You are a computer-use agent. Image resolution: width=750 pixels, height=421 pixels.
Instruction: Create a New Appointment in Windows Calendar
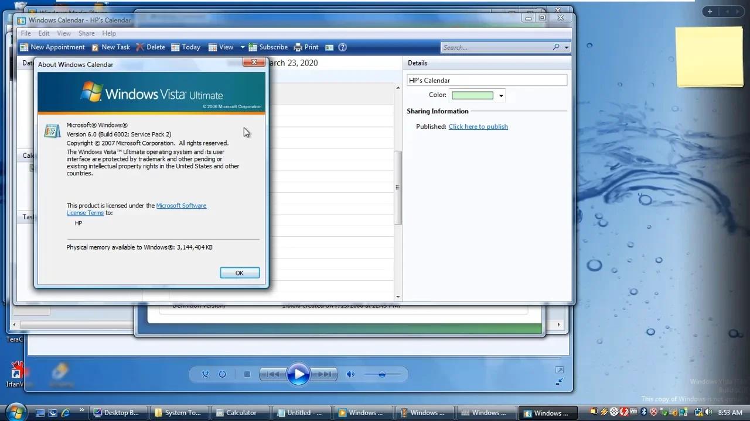[x=52, y=47]
